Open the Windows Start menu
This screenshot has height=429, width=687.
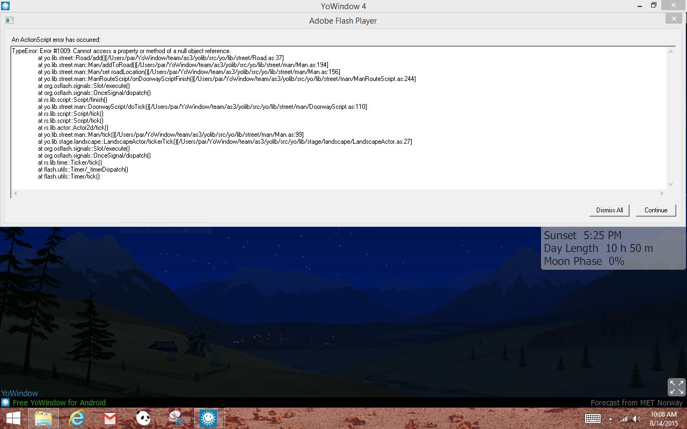click(x=13, y=418)
